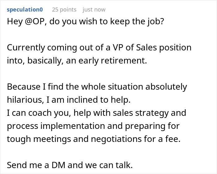
Task: Click the 25 points score label
Action: [64, 9]
